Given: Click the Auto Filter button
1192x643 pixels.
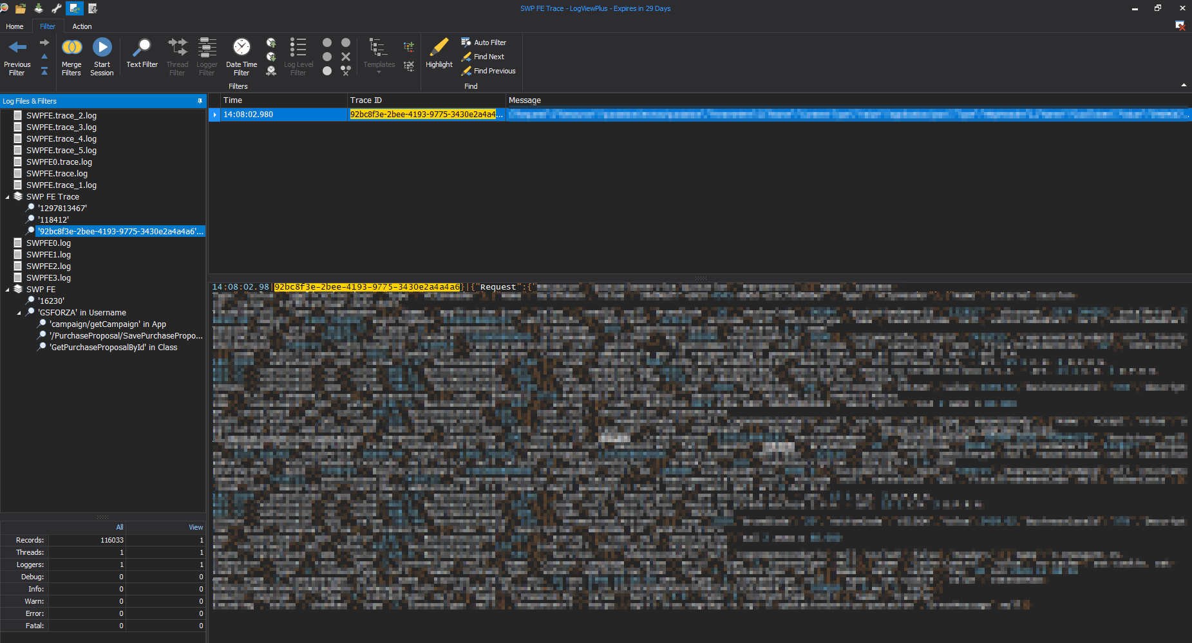Looking at the screenshot, I should coord(484,42).
